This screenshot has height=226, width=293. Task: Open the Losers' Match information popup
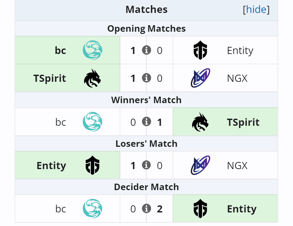146,165
